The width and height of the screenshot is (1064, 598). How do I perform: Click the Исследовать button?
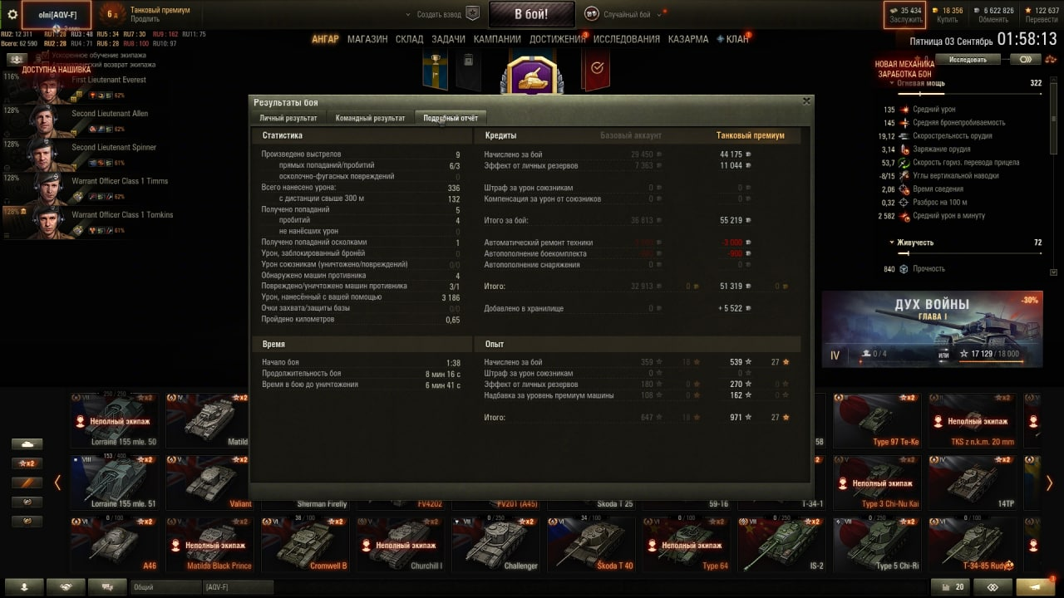pyautogui.click(x=968, y=60)
